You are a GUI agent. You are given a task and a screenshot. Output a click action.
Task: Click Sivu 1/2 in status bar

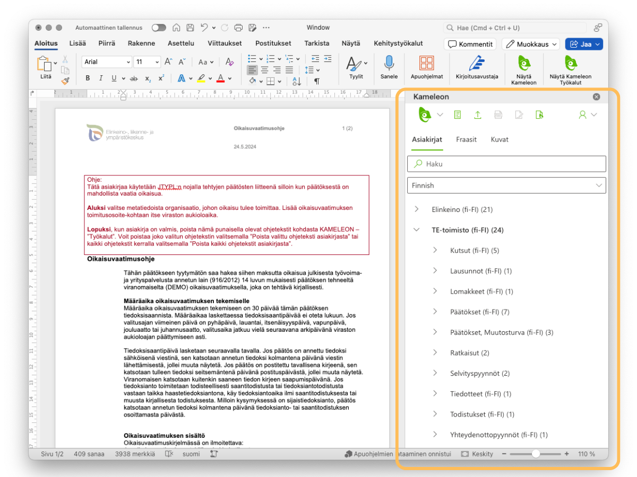pyautogui.click(x=52, y=454)
